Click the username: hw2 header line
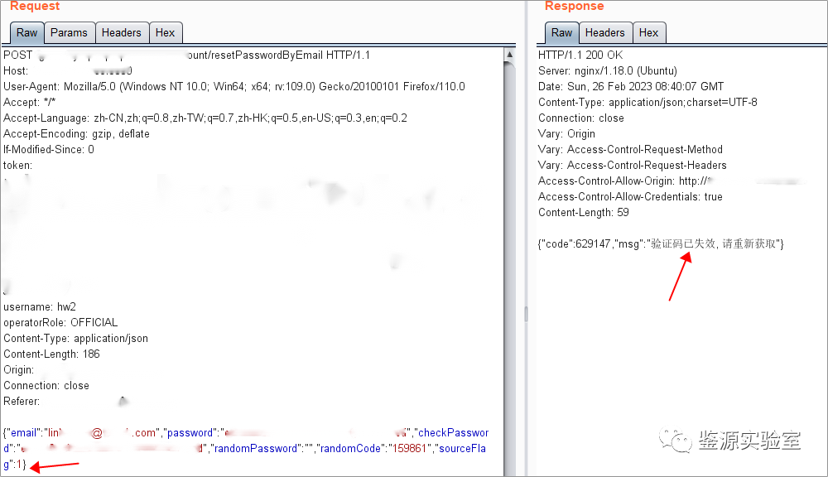Screen dimensions: 828x477 point(40,307)
